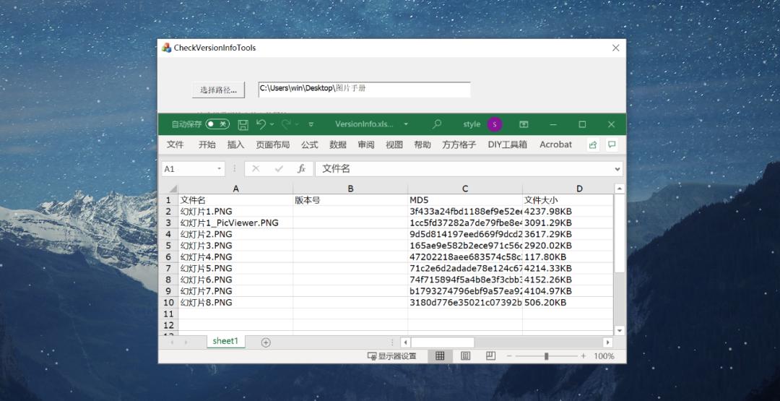Click the Share icon on the ribbon

592,145
